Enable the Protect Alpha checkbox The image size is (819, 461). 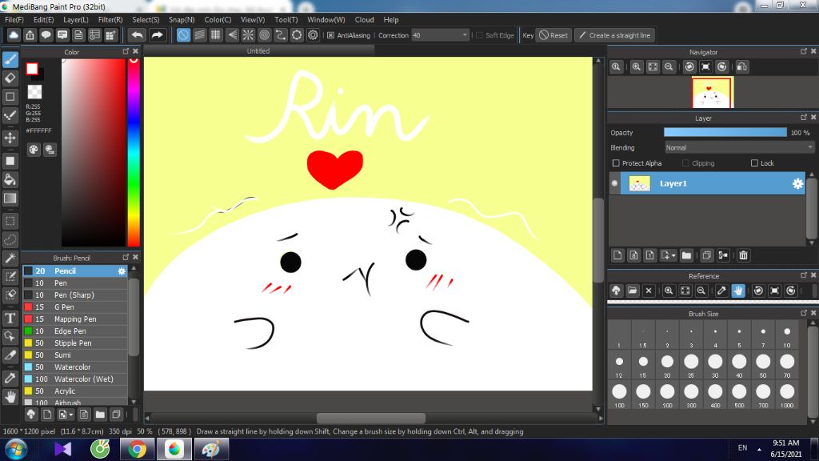pos(615,163)
